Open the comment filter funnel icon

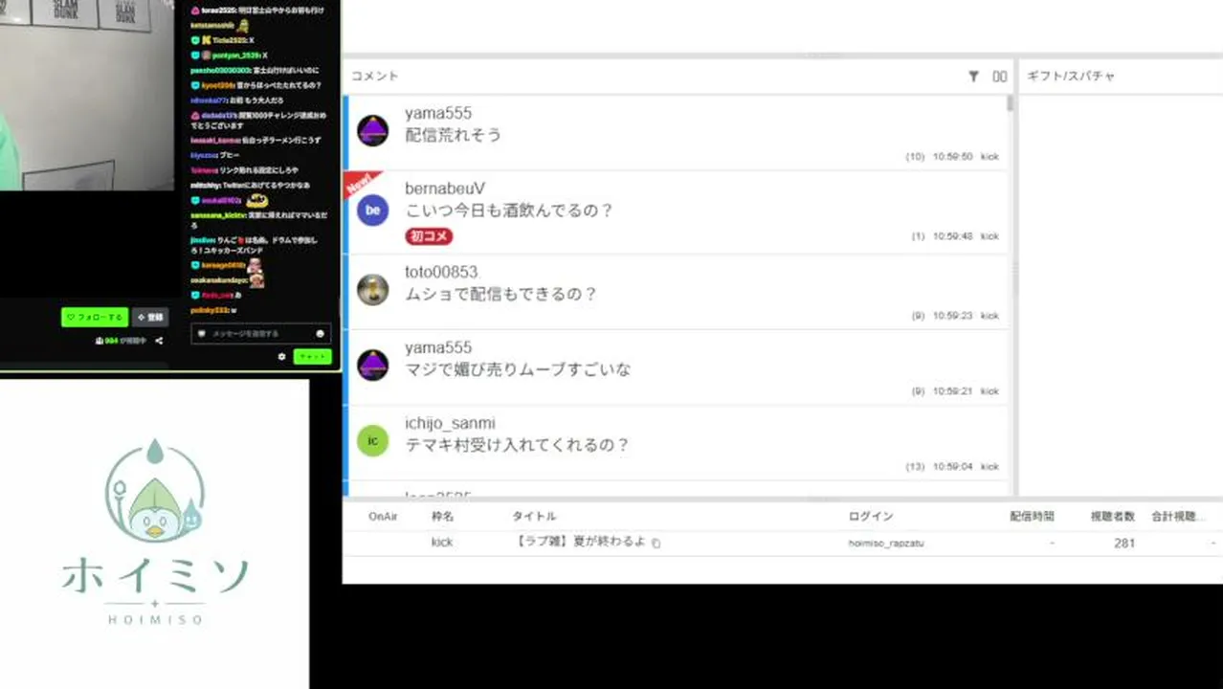973,77
